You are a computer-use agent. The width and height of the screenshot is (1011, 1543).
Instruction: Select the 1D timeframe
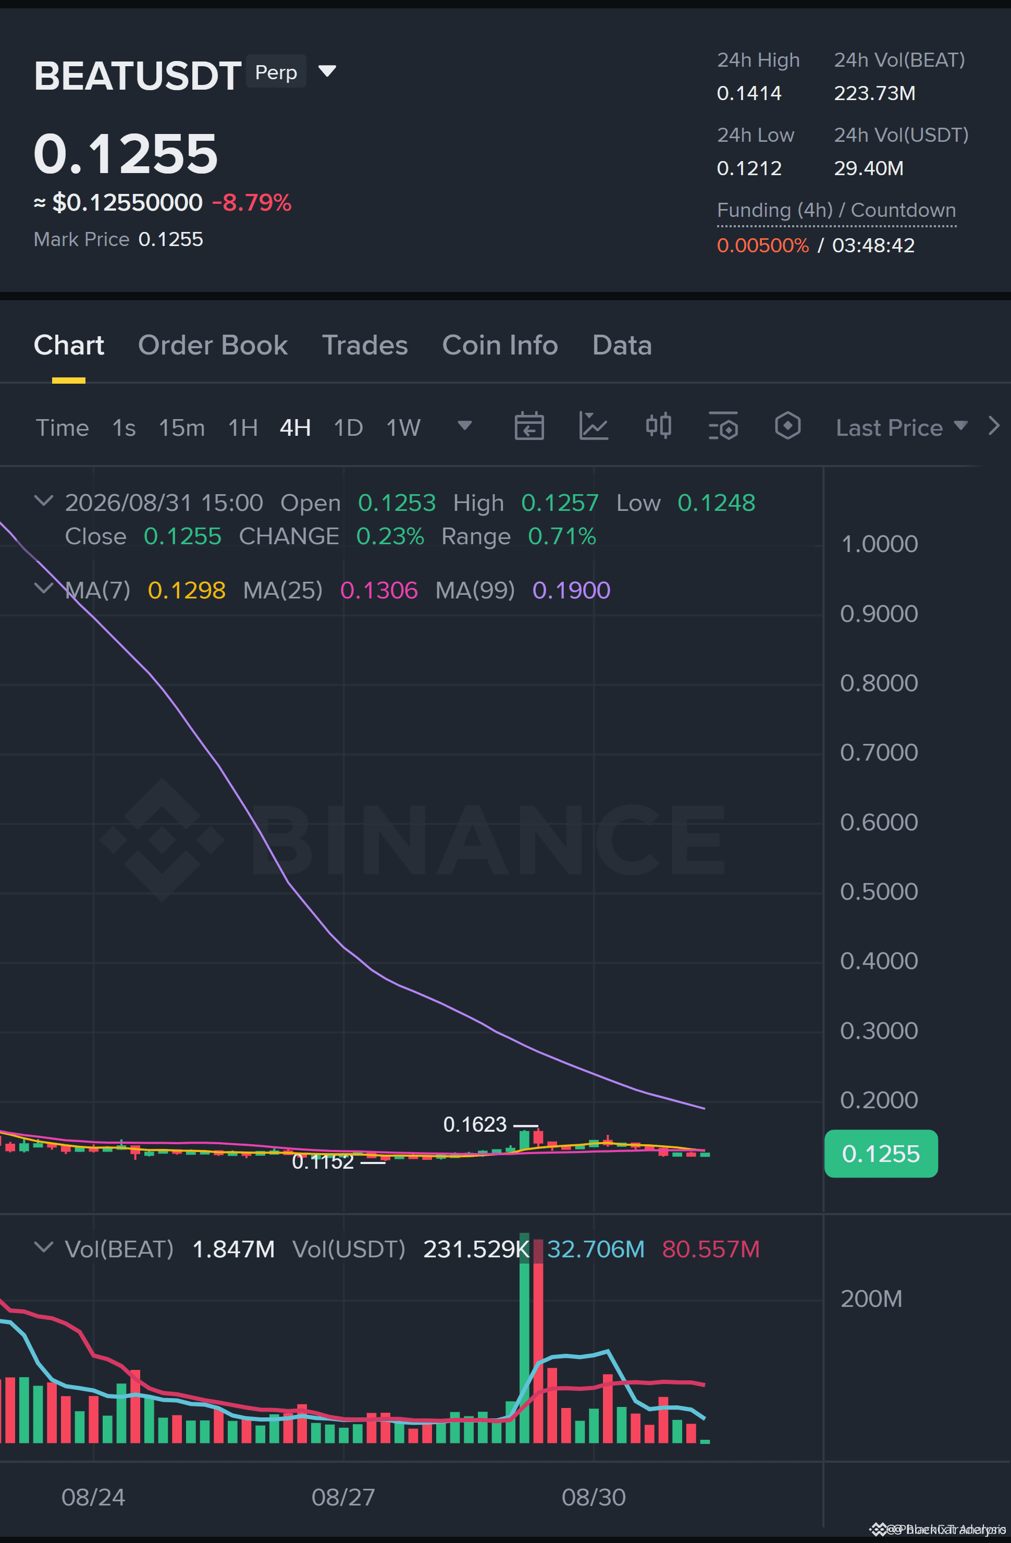tap(348, 428)
